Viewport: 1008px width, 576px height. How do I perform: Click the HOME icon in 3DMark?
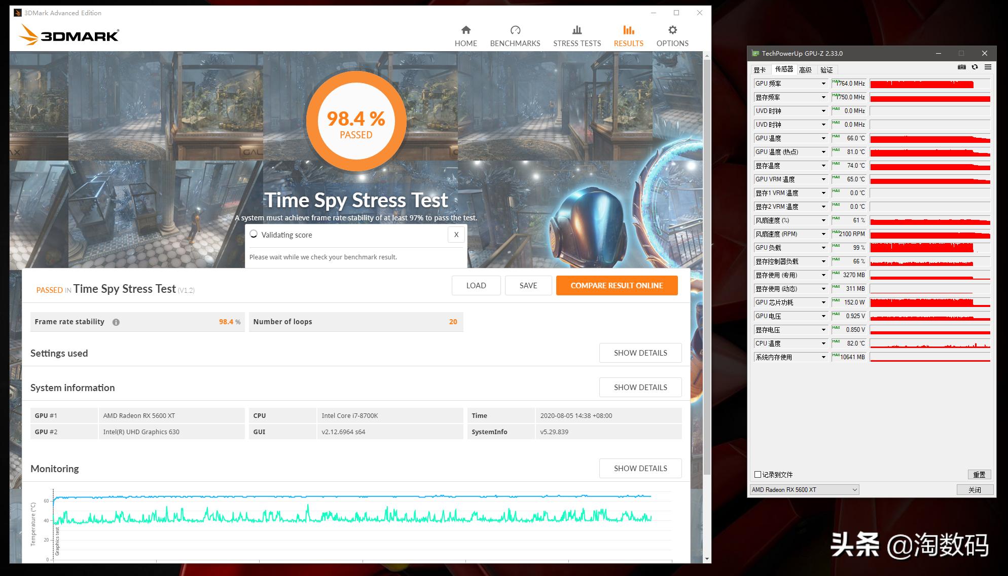click(x=465, y=30)
